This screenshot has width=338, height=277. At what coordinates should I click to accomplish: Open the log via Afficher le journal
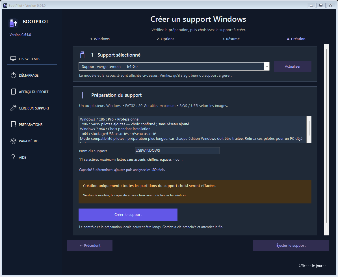point(313,266)
